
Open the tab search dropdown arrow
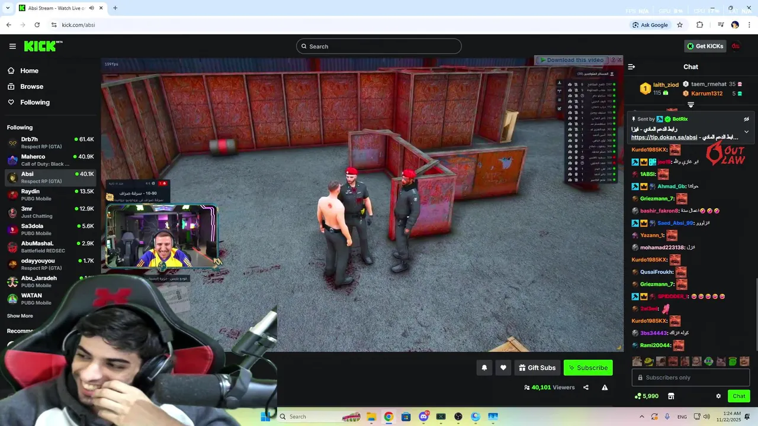[x=8, y=8]
